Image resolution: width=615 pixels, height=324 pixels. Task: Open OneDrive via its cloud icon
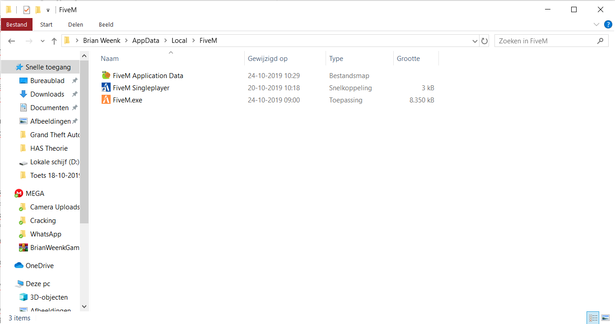19,266
